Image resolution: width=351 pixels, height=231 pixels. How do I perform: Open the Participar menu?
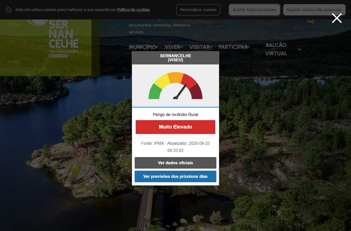coord(233,47)
